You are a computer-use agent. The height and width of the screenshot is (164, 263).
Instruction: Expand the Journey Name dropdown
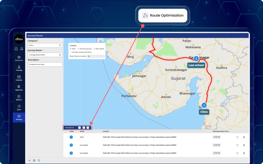[45, 55]
